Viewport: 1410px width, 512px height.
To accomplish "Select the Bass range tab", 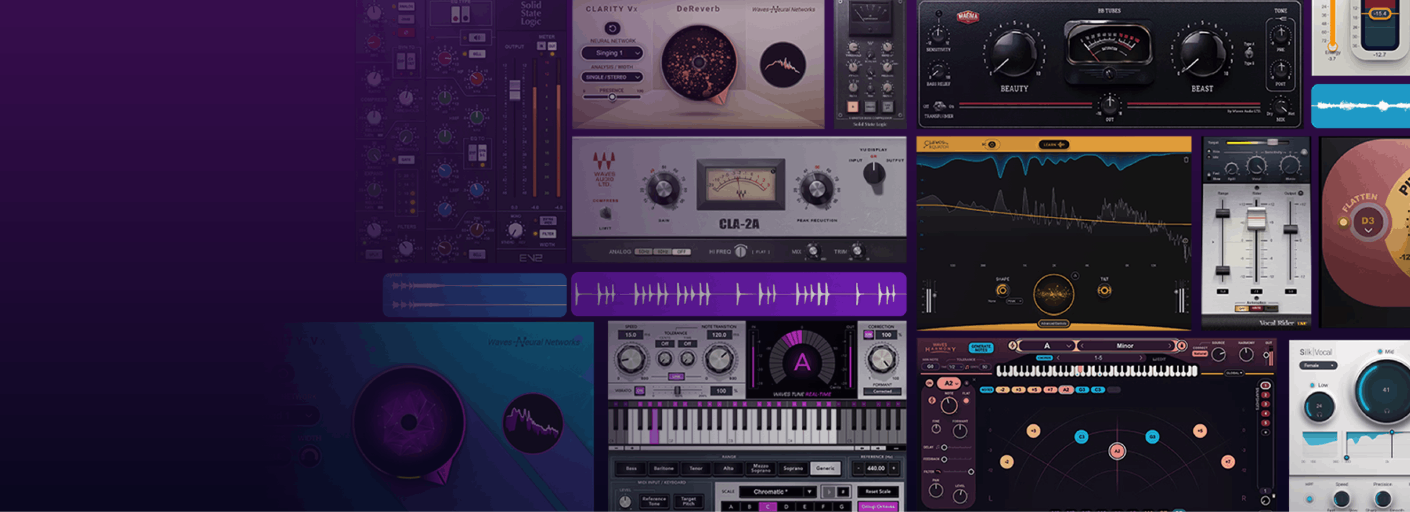I will [631, 469].
